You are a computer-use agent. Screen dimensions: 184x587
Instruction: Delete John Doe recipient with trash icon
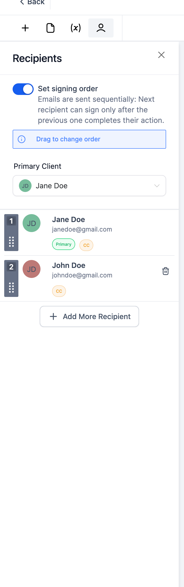coord(166,271)
